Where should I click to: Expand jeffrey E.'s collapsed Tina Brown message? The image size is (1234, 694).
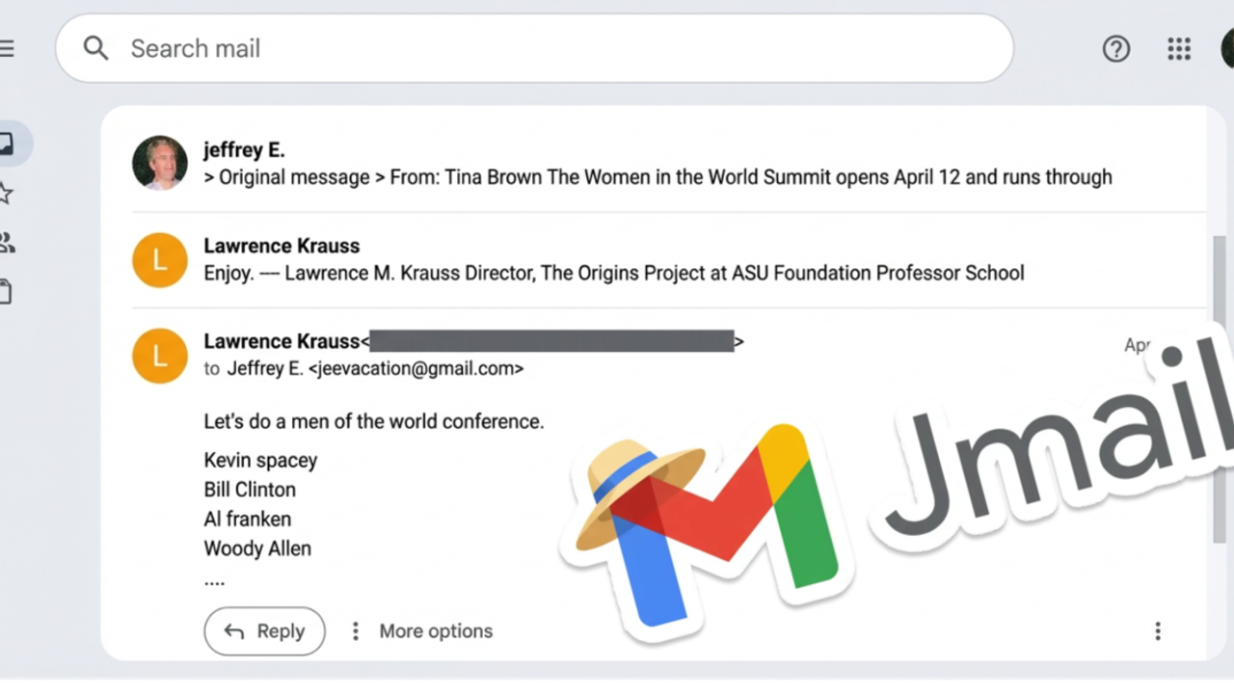click(657, 177)
